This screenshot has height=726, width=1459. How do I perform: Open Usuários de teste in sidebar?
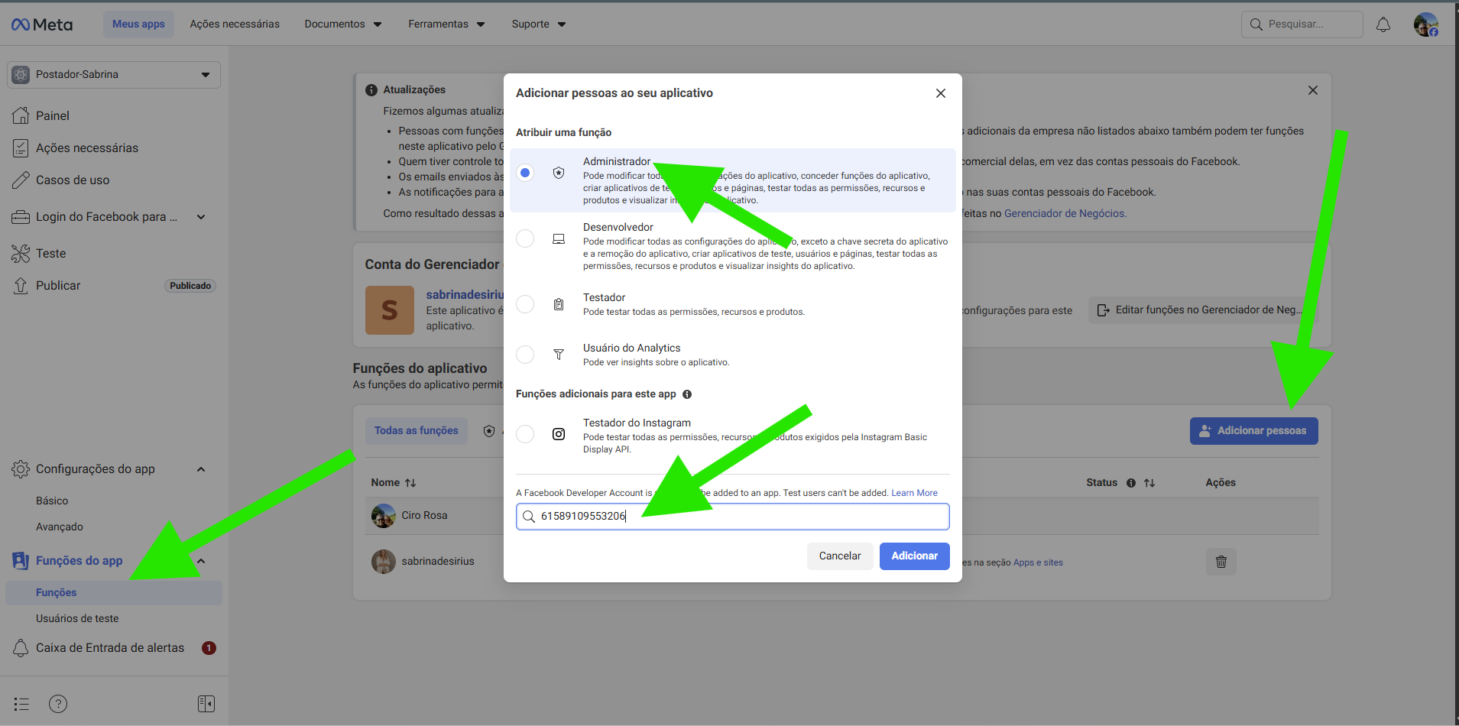tap(77, 618)
